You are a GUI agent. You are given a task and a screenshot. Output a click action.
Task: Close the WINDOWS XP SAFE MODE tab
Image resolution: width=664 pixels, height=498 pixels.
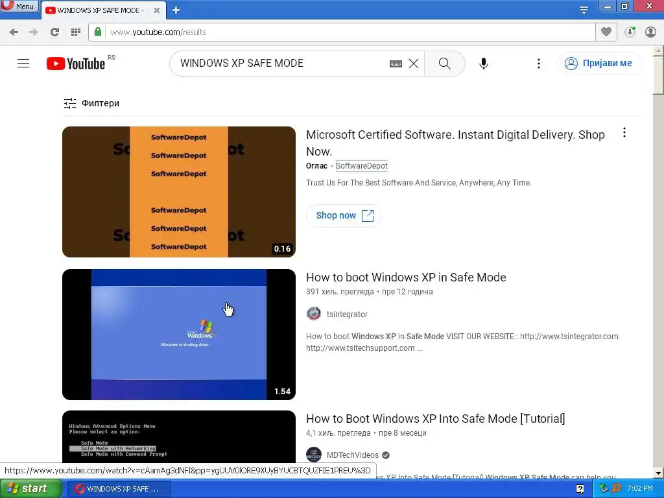[157, 10]
